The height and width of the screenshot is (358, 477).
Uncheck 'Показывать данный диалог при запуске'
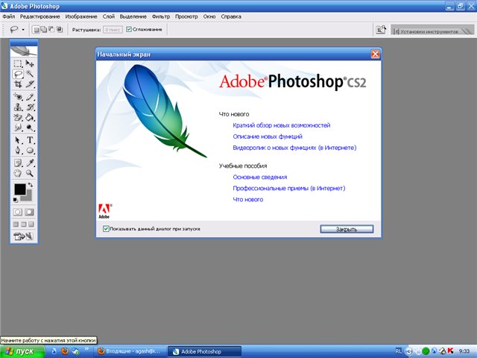coord(107,228)
